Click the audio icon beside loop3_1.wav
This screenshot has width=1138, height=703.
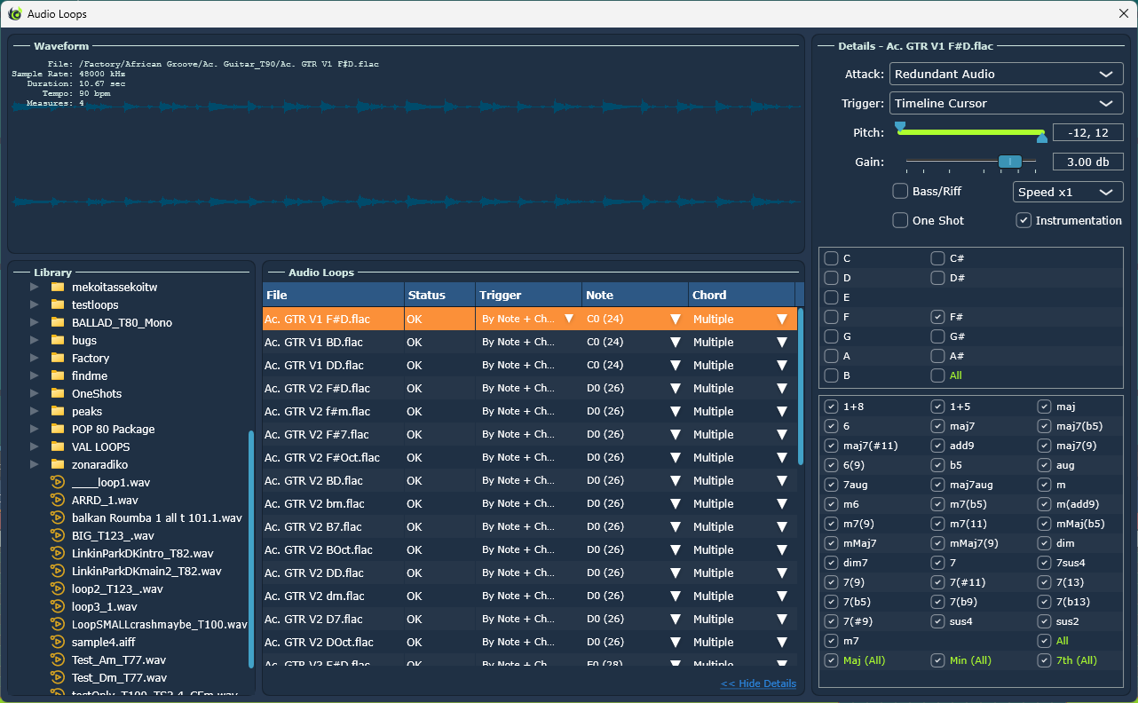[x=58, y=606]
